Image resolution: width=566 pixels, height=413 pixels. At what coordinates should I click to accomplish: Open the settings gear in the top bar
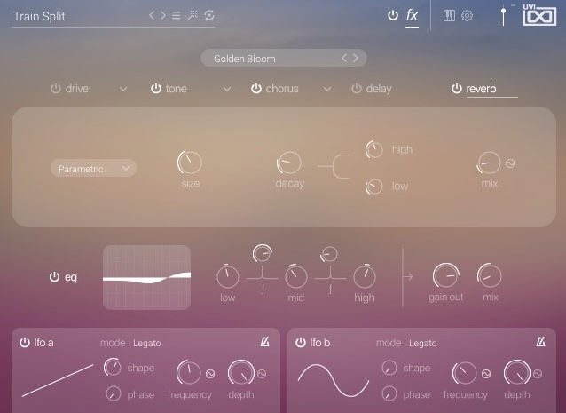coord(468,15)
